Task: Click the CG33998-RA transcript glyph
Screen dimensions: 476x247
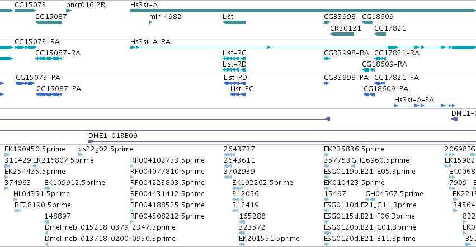Action: pos(327,59)
